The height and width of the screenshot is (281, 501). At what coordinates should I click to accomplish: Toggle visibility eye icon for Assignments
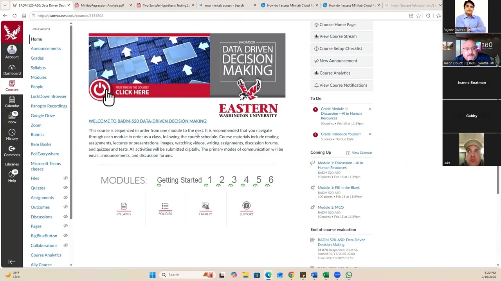pos(65,197)
